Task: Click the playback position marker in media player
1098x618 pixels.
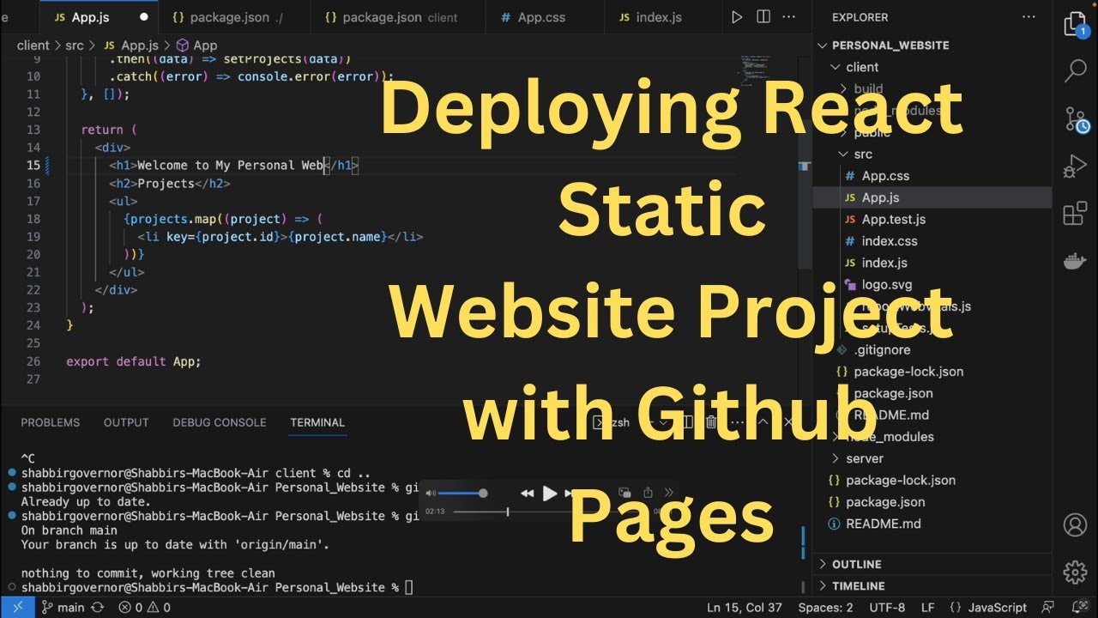Action: (x=508, y=512)
